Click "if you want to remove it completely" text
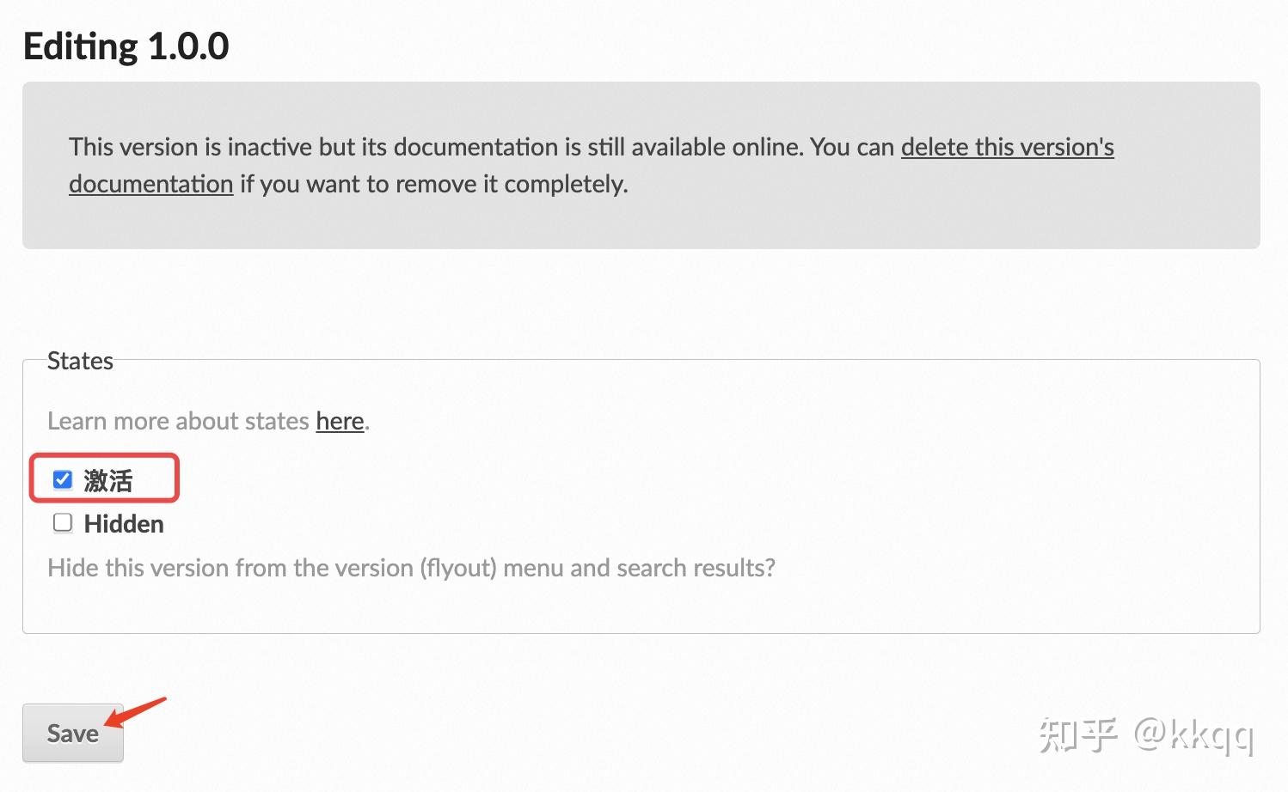Viewport: 1288px width, 792px height. click(434, 184)
